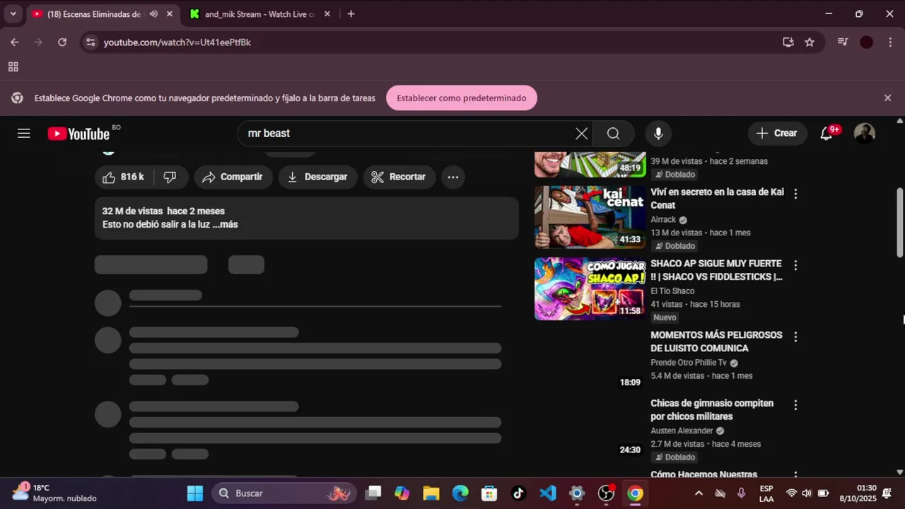Clear the search box with the X icon
This screenshot has width=905, height=509.
(581, 133)
